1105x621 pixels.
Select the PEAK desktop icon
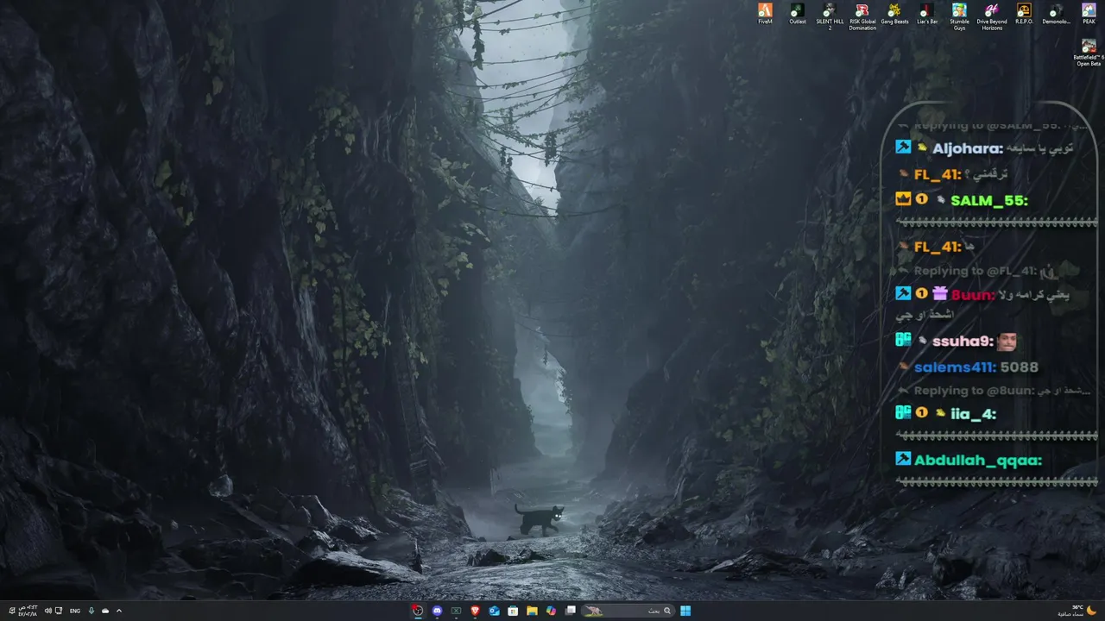pyautogui.click(x=1089, y=14)
